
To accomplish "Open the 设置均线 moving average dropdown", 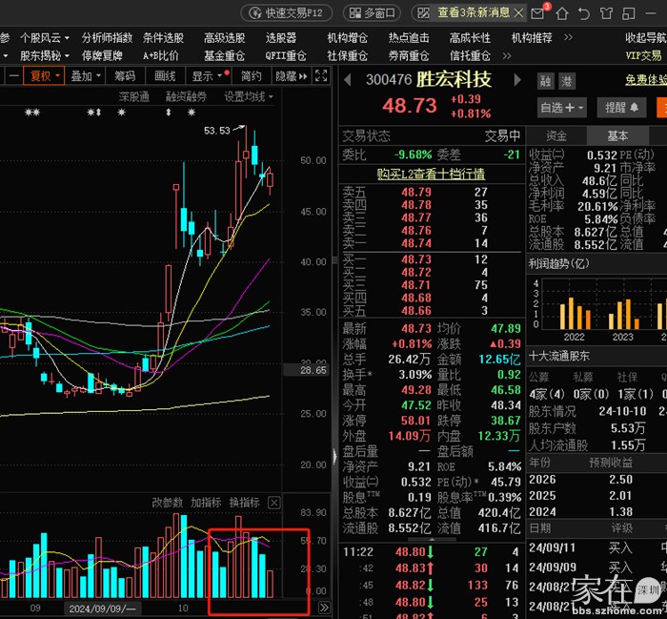I will 248,96.
